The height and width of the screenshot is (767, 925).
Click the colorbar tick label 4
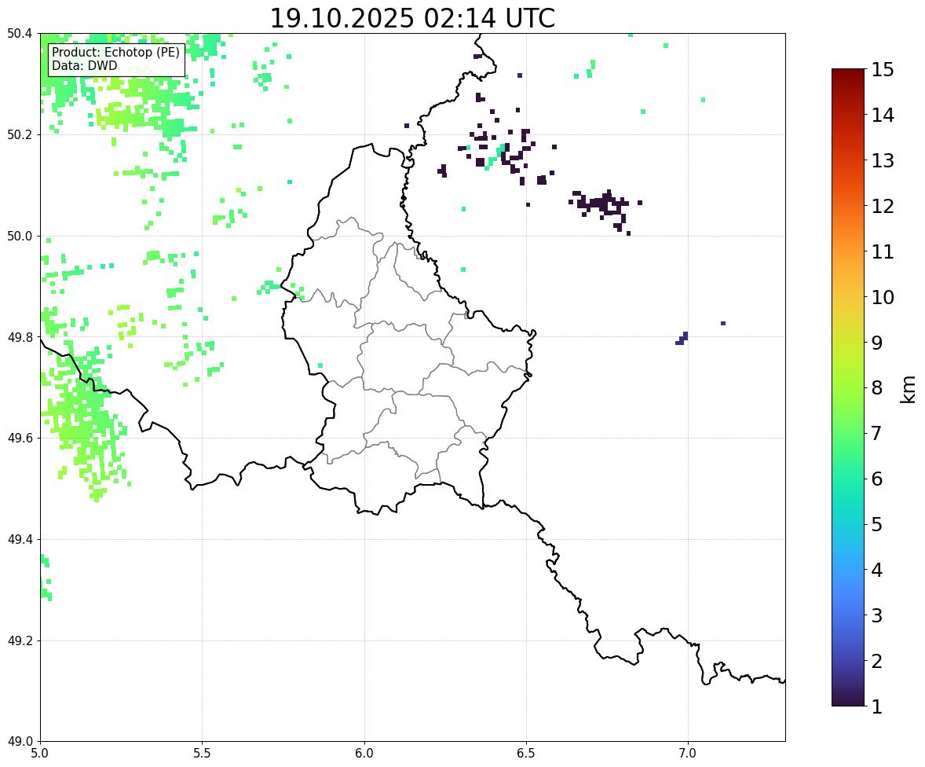(877, 571)
